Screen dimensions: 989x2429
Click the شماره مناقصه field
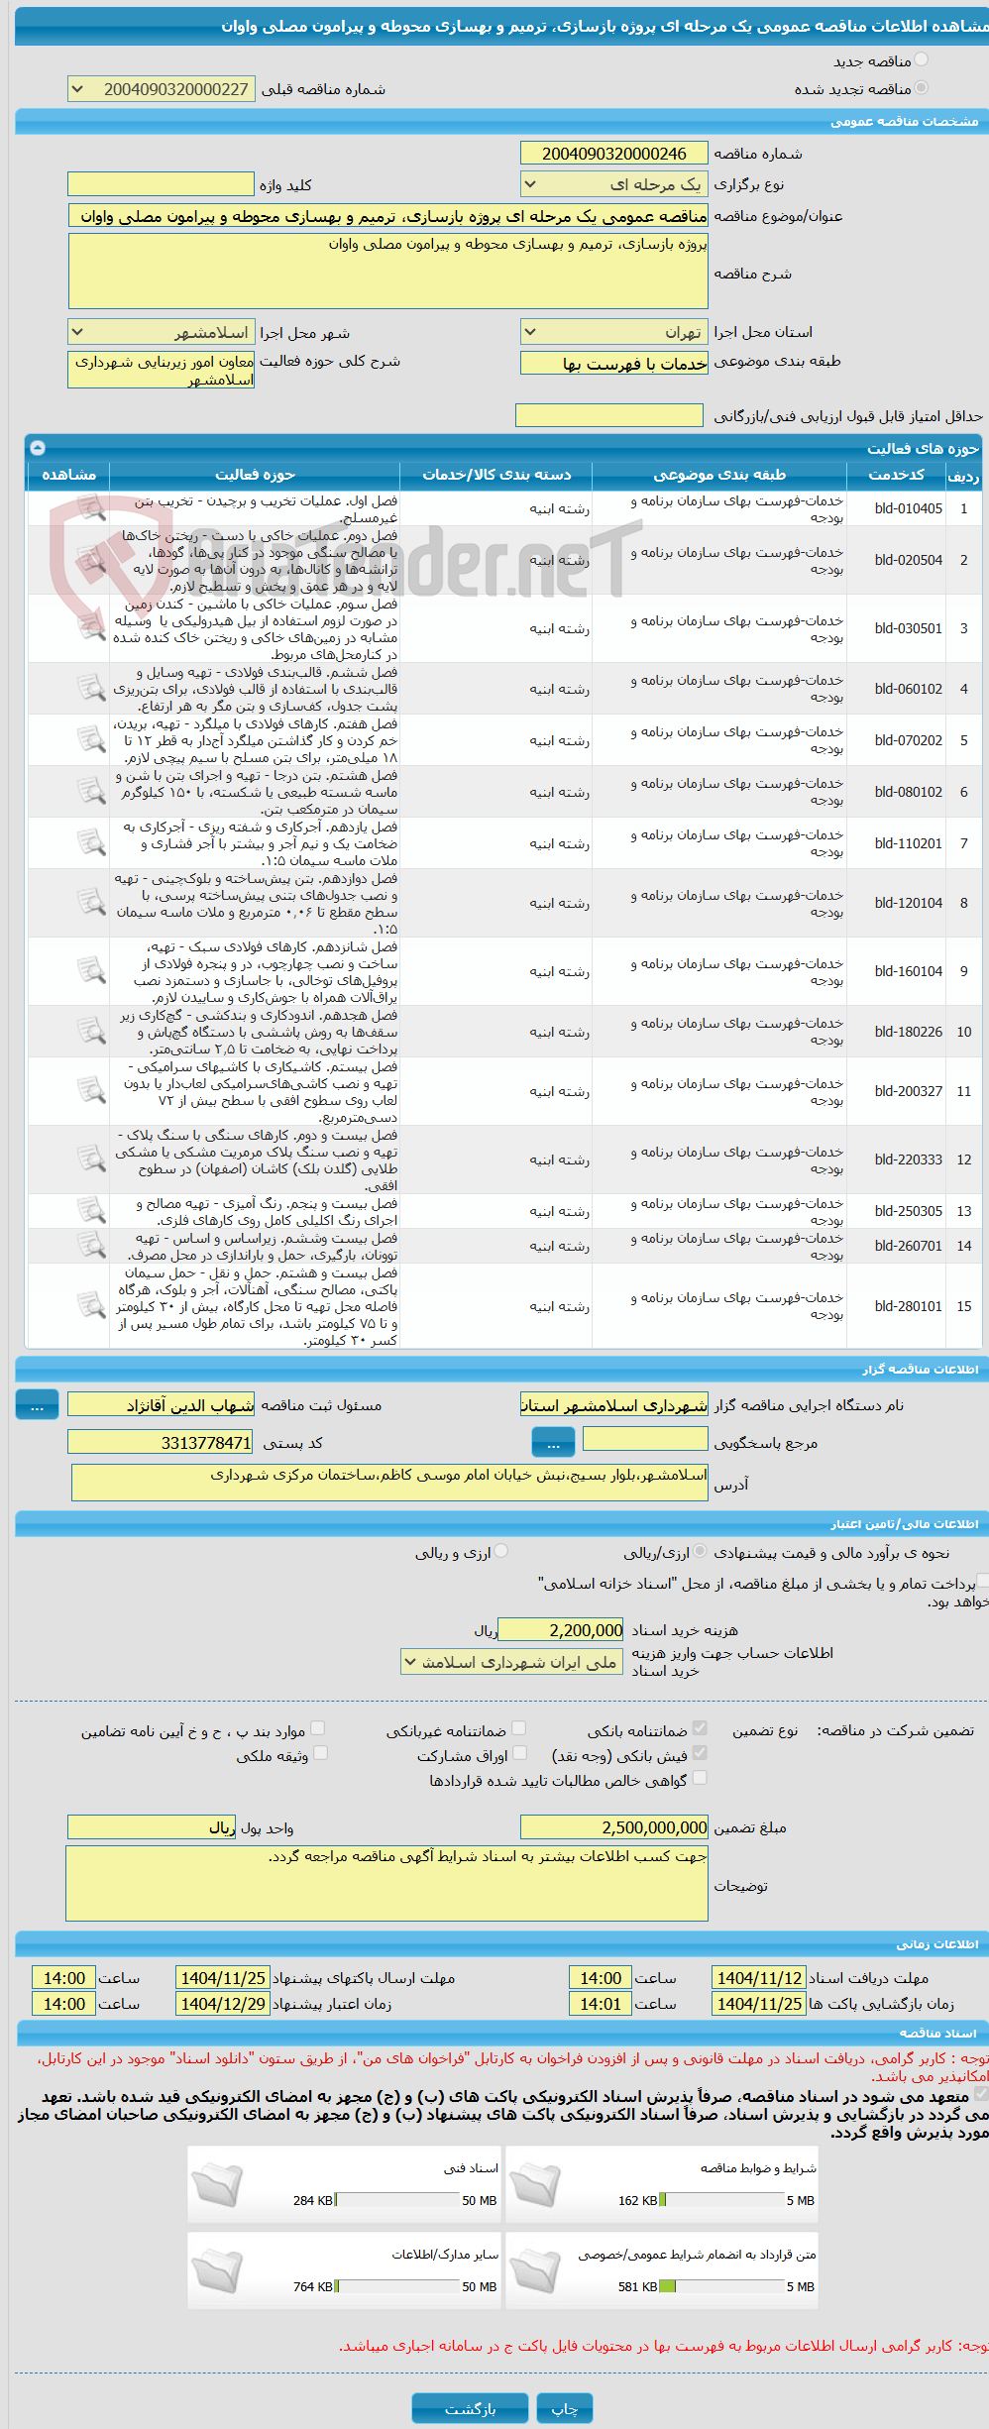[x=613, y=154]
